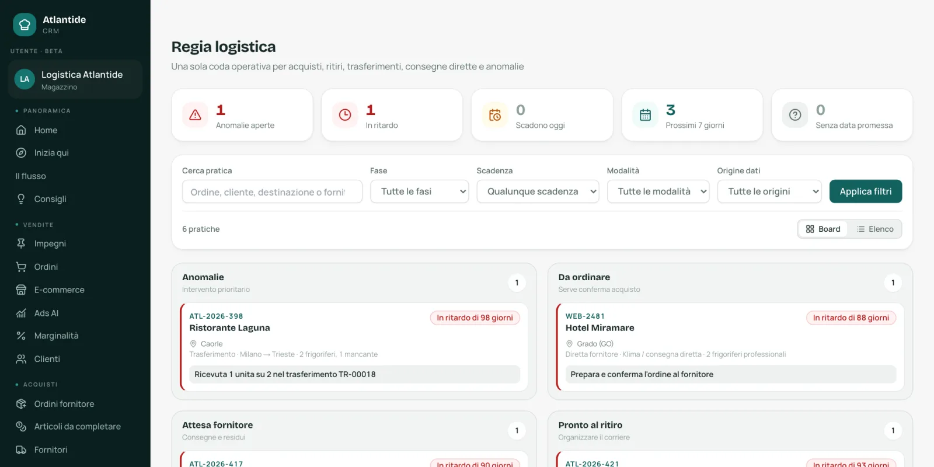Open the ATL-2026-398 Ristorante Laguna card
The image size is (934, 467).
[x=354, y=347]
